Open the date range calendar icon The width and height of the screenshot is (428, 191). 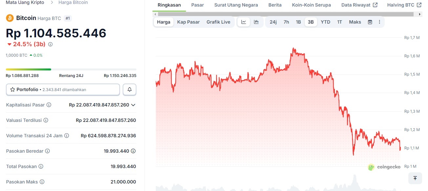tap(370, 22)
